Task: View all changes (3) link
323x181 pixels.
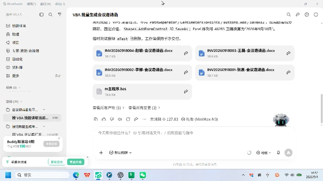Action: (144, 108)
